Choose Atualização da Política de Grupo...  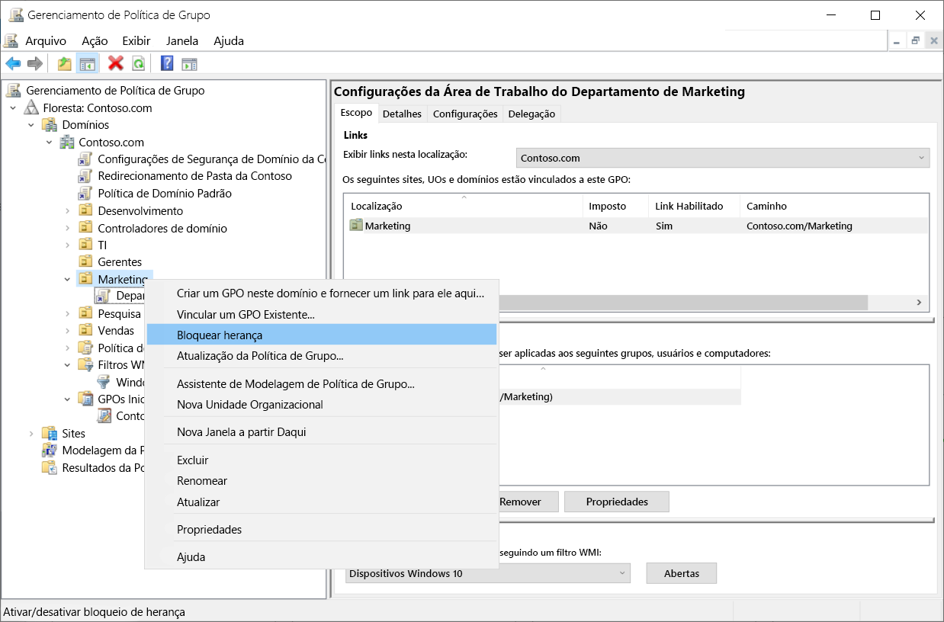(x=321, y=355)
